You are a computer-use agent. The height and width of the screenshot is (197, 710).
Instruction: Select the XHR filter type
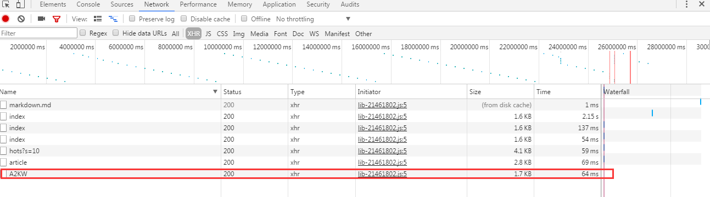(x=193, y=33)
